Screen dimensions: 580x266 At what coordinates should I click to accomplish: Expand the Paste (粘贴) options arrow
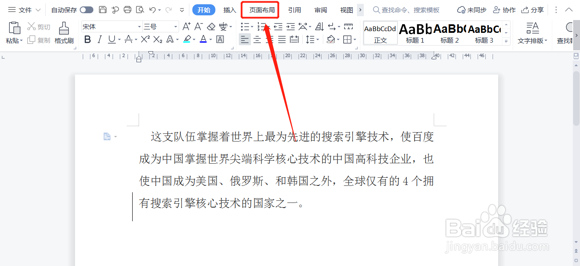[x=21, y=40]
